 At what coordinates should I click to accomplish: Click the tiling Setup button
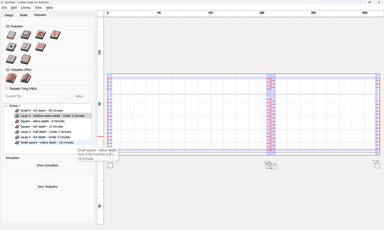click(79, 96)
